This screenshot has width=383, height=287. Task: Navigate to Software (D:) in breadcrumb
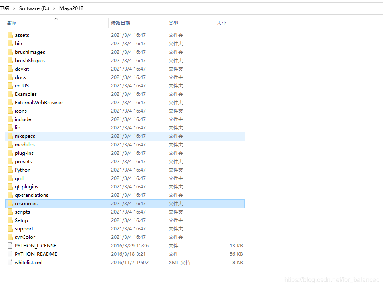(x=34, y=8)
